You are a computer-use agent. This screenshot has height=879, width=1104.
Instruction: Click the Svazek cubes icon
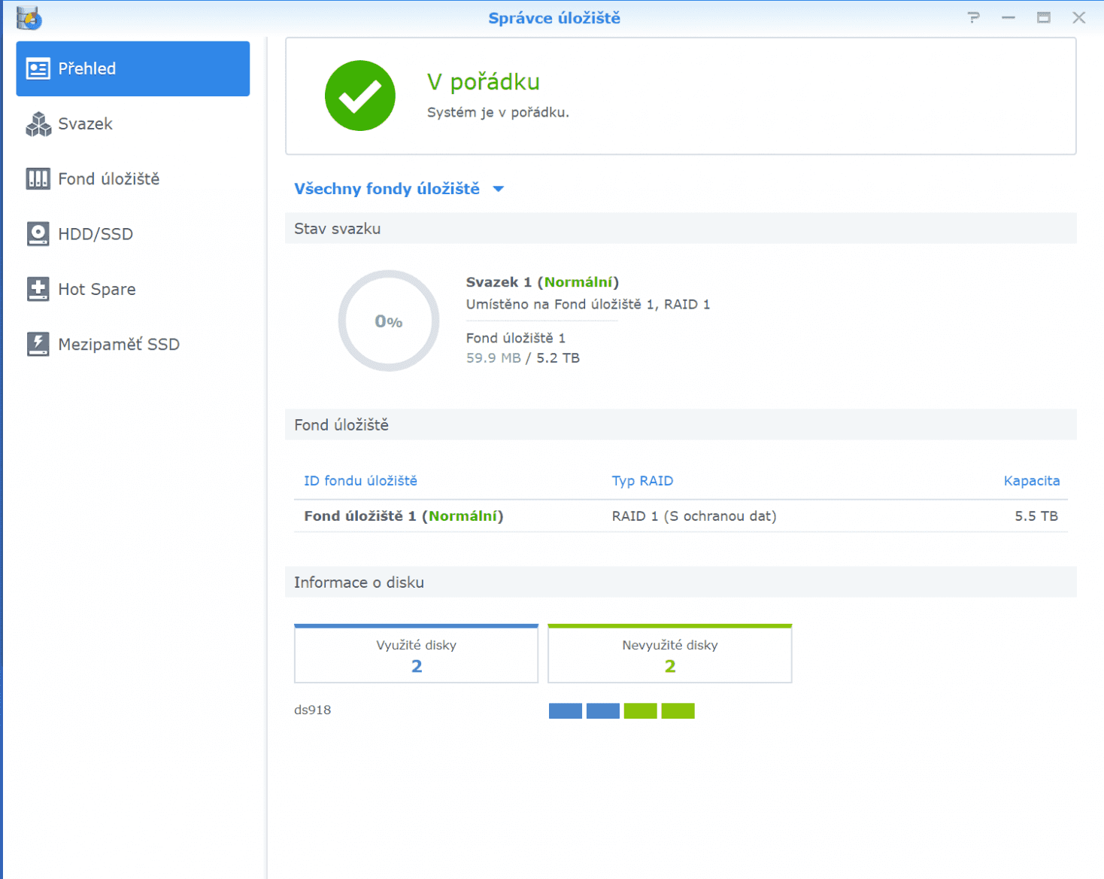38,124
